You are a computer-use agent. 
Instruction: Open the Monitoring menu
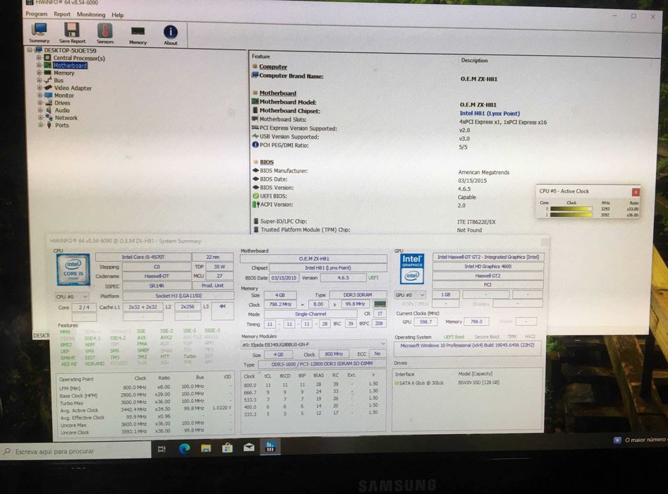tap(91, 15)
